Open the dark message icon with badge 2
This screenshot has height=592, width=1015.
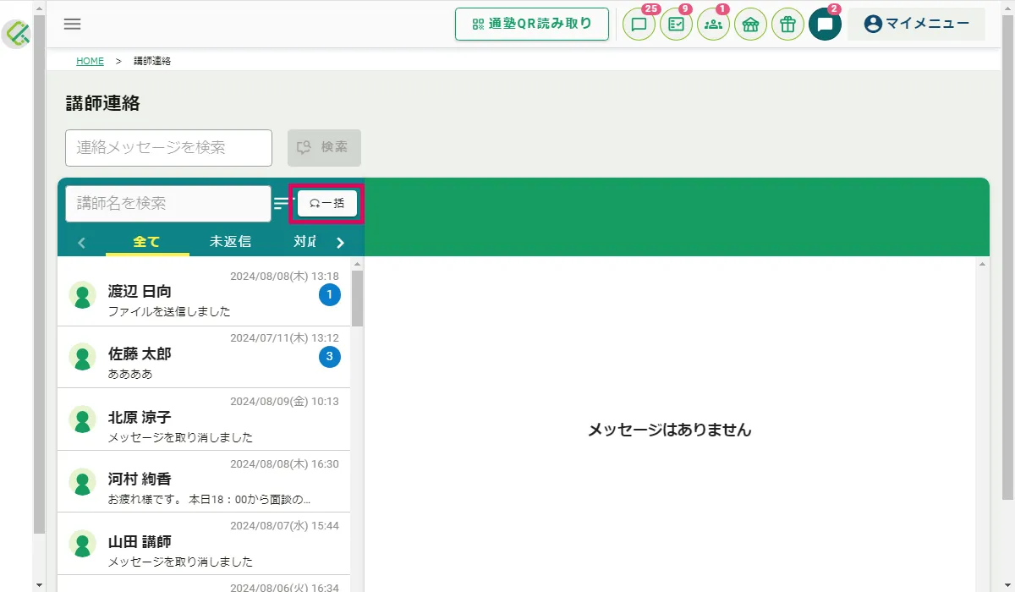(x=825, y=25)
